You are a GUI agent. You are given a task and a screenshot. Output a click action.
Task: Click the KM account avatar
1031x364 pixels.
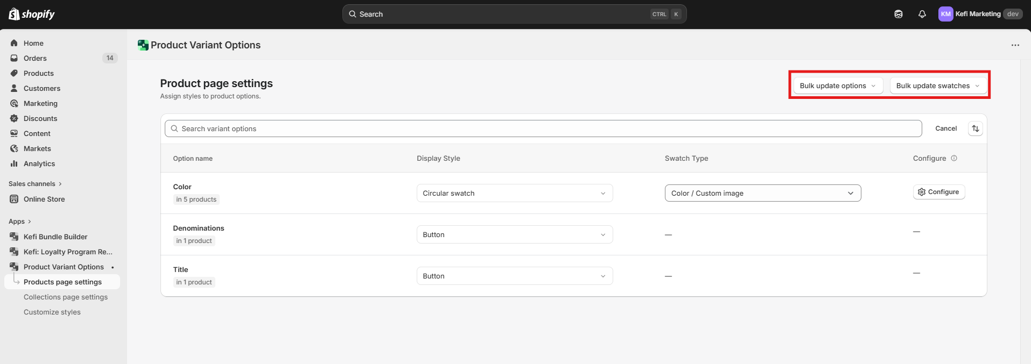(x=945, y=14)
